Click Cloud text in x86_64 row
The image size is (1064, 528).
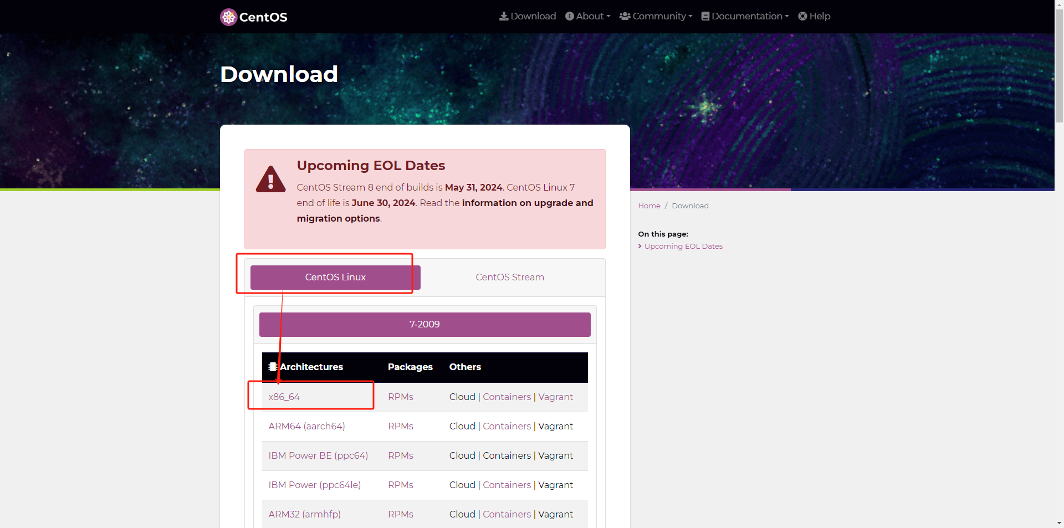pos(462,397)
